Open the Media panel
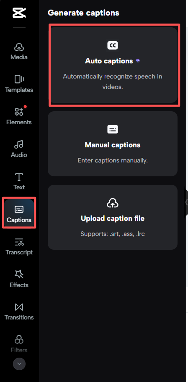 (19, 51)
